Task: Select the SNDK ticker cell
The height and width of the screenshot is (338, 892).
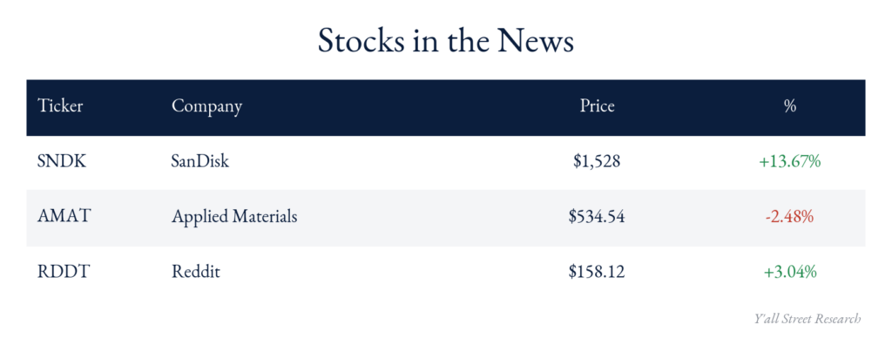Action: tap(62, 162)
